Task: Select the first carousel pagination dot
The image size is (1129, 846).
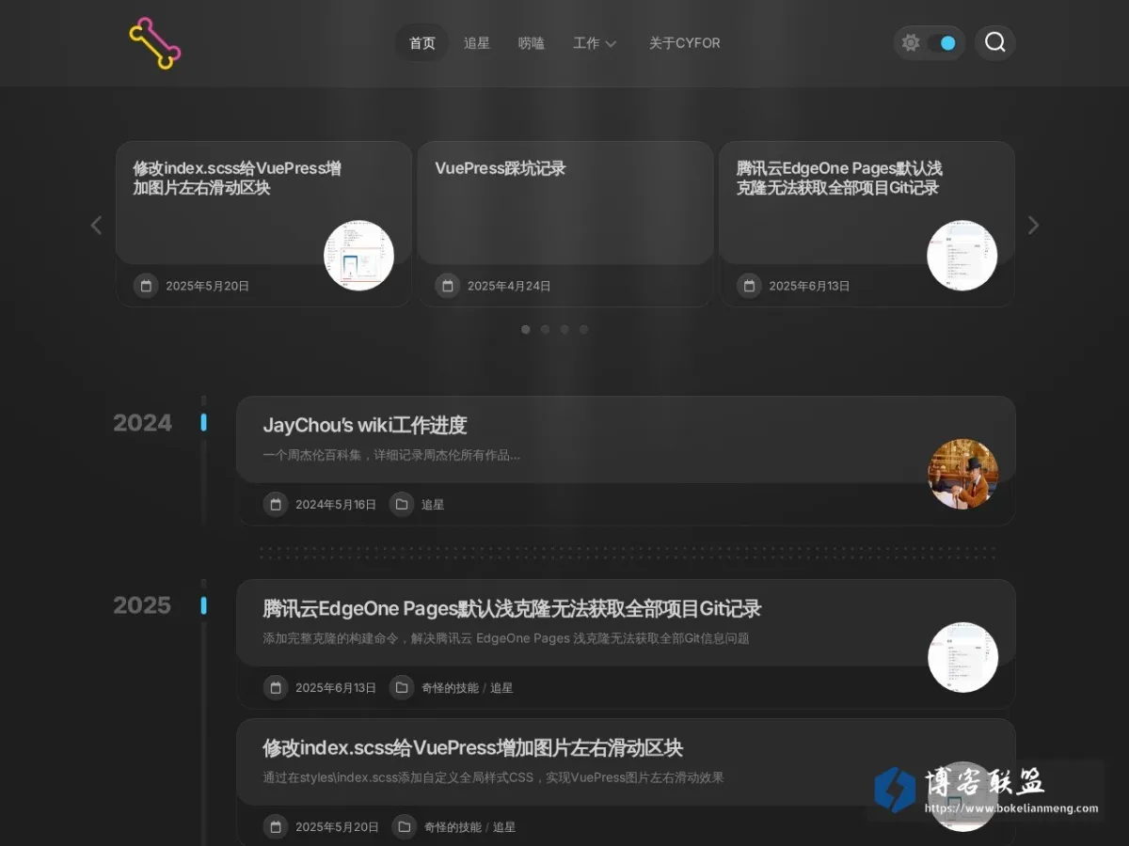Action: (x=526, y=329)
